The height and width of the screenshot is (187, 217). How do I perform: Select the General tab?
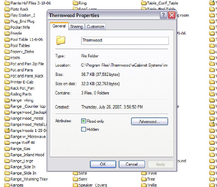tap(59, 26)
